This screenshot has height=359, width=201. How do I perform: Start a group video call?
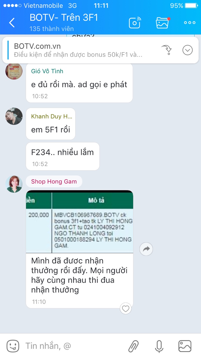click(x=135, y=23)
